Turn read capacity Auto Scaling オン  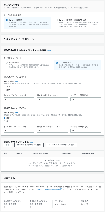(5, 86)
